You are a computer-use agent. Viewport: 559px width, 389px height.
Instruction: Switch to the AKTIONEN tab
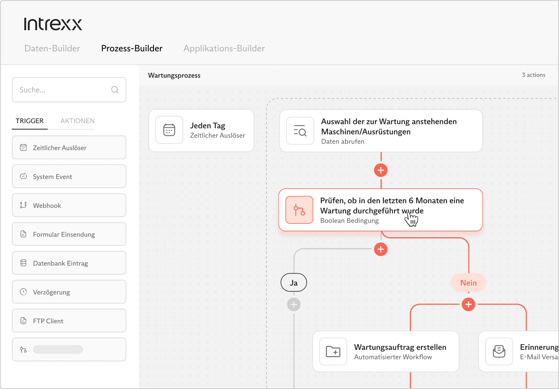[x=77, y=121]
